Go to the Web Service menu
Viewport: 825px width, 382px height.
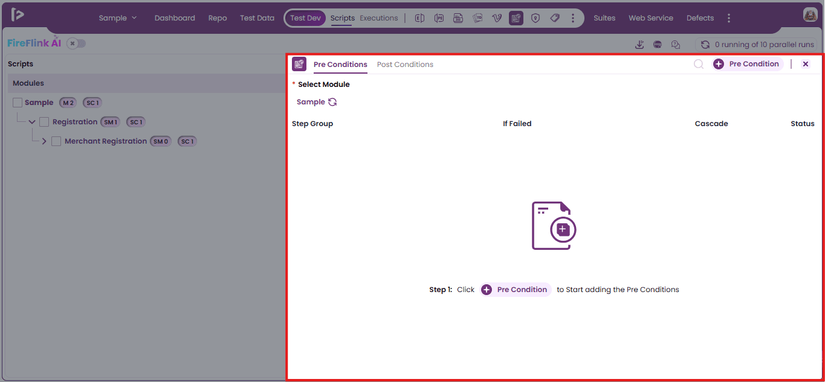[x=651, y=18]
